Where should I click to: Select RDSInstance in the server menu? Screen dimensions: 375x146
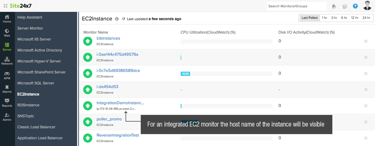click(28, 105)
